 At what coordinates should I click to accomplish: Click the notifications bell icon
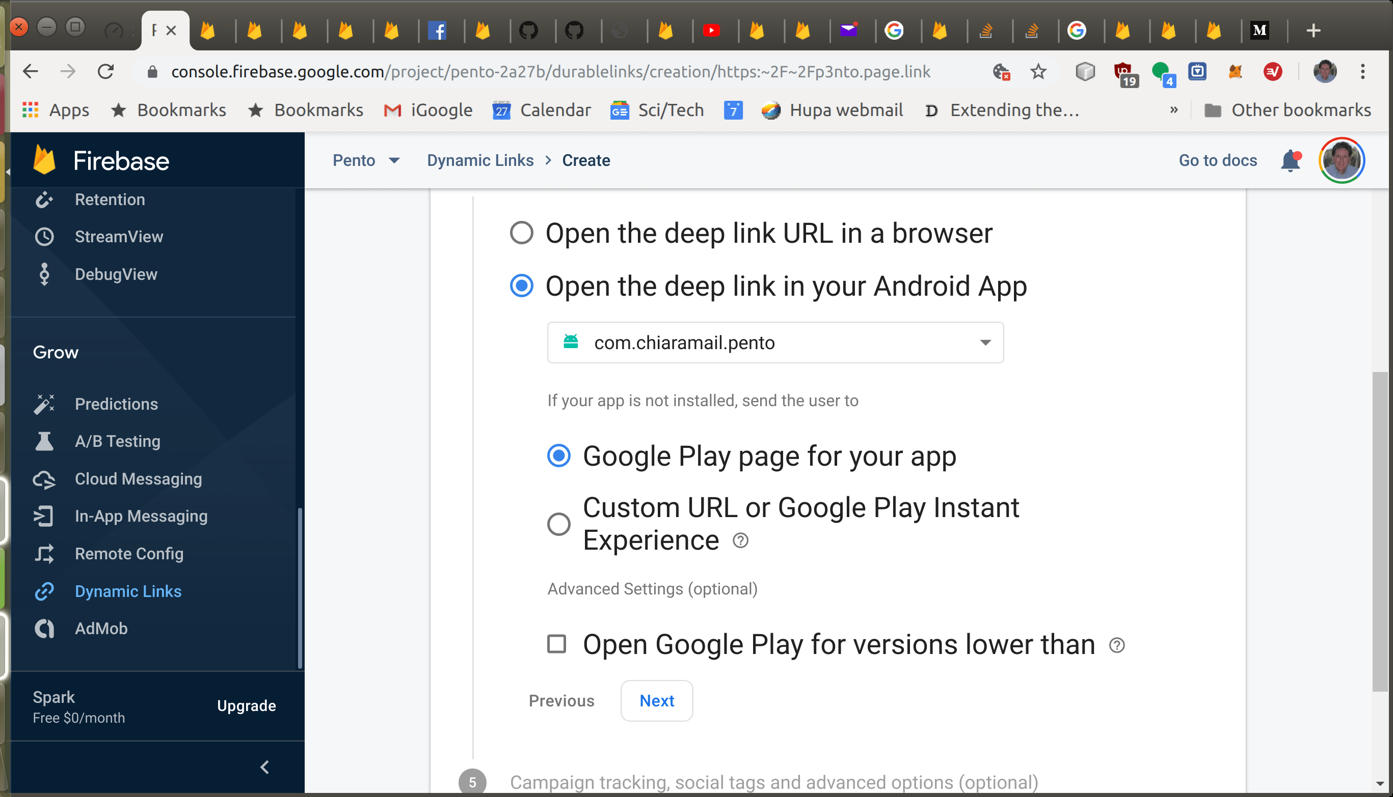(1290, 160)
